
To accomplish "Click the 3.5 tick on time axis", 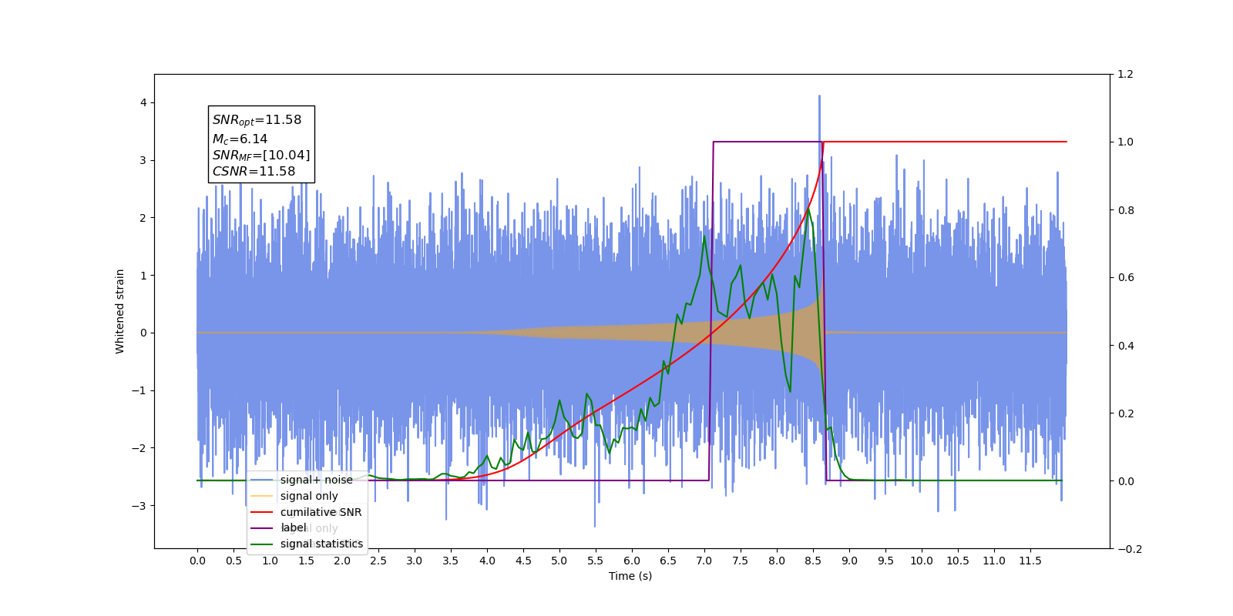I will (x=451, y=561).
